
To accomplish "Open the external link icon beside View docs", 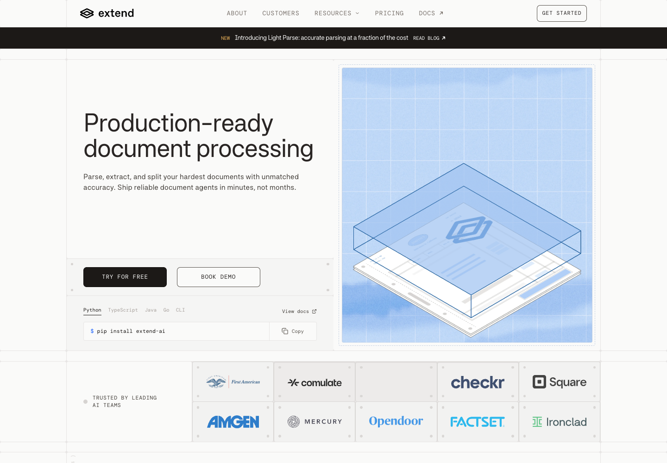I will 314,312.
